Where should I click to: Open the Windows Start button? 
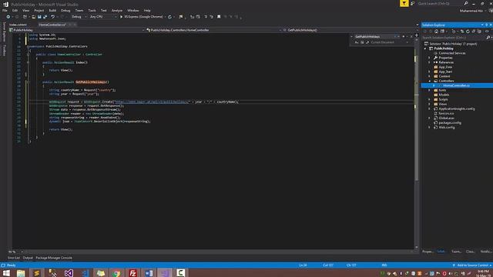(6, 273)
